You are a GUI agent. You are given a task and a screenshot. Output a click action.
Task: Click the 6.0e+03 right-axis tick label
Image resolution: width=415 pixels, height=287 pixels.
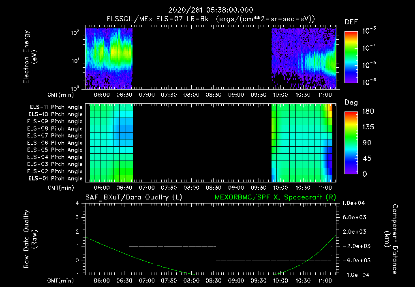355,217
